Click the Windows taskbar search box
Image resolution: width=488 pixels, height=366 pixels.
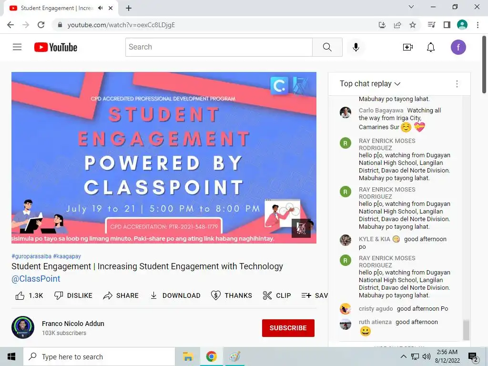pos(99,356)
